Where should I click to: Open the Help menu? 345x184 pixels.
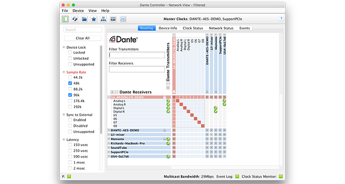105,11
